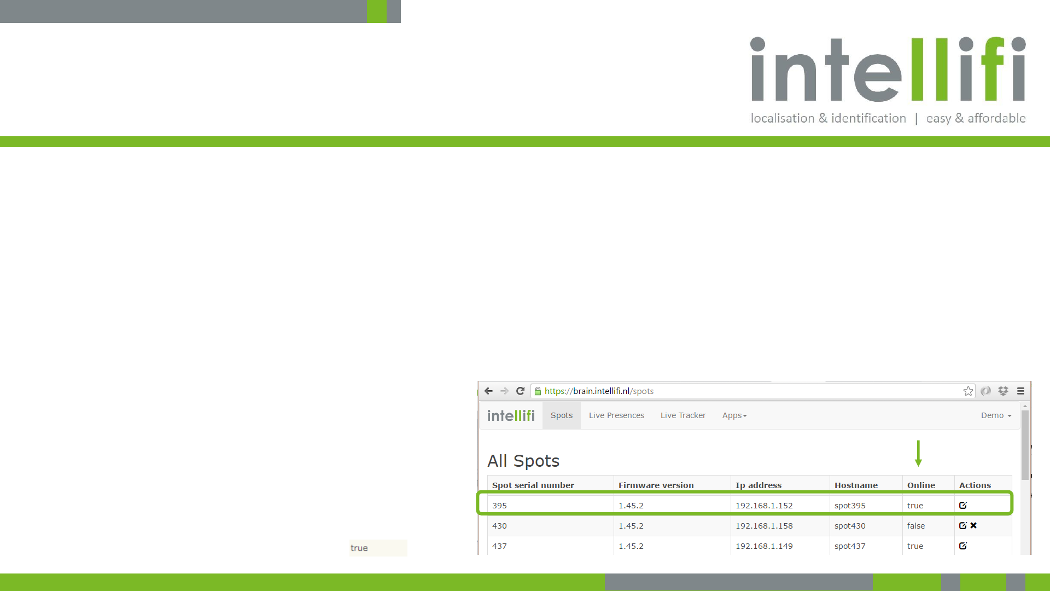Image resolution: width=1050 pixels, height=591 pixels.
Task: Click the green padlock security icon
Action: click(538, 391)
